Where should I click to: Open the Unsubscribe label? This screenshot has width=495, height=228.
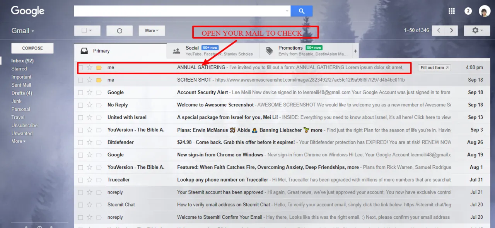pyautogui.click(x=24, y=125)
